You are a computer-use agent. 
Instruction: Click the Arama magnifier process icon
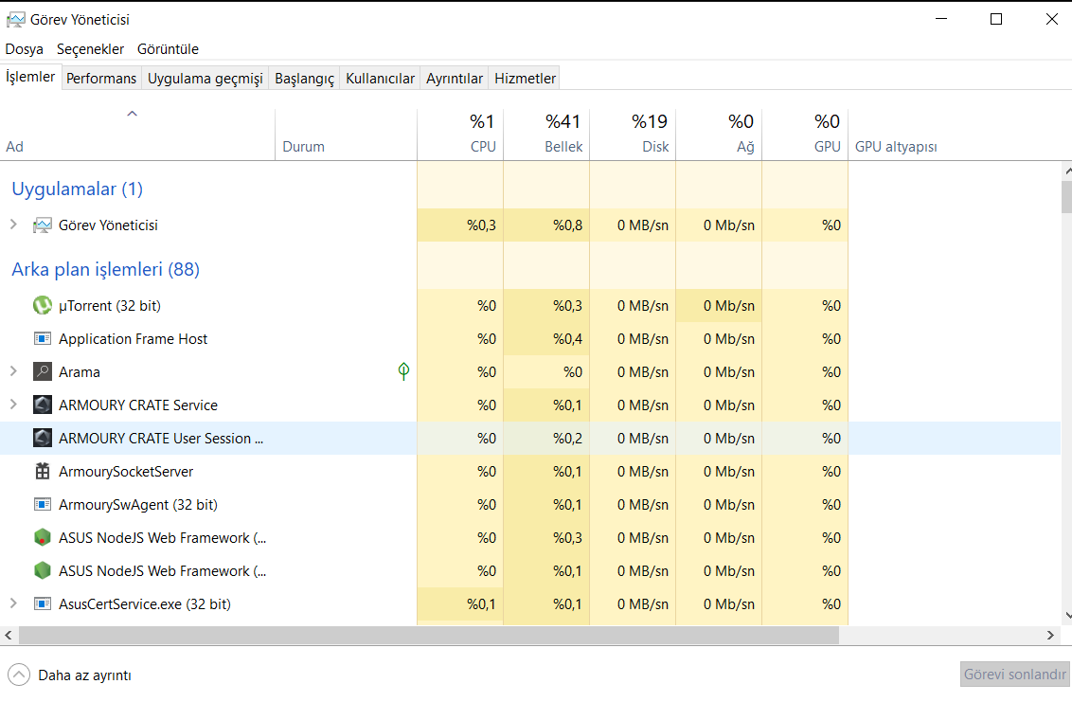tap(42, 372)
